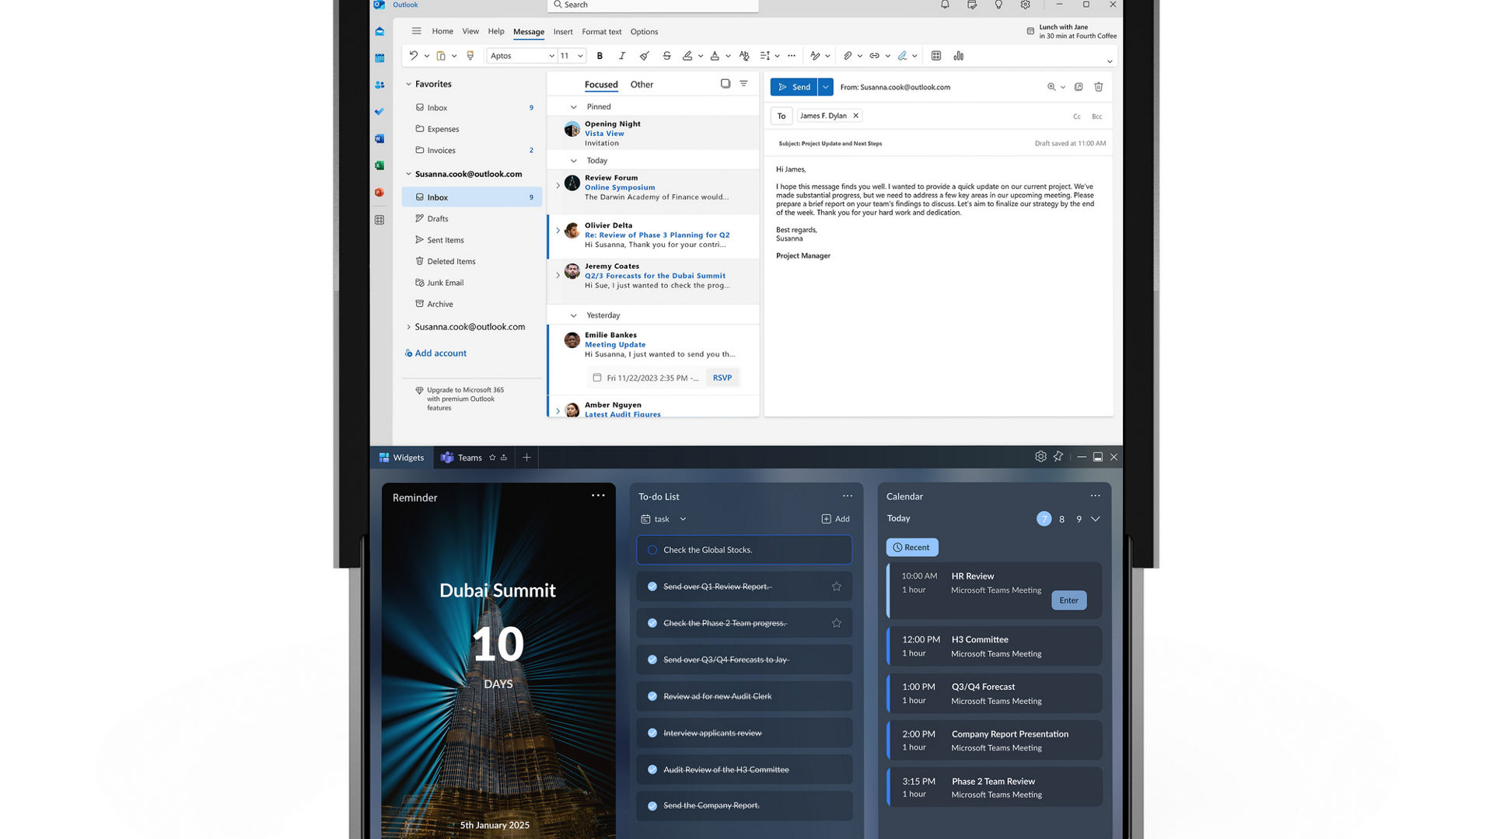Uncheck 'Send over Q3/Q4 Forecasts to Jay' task

point(652,660)
